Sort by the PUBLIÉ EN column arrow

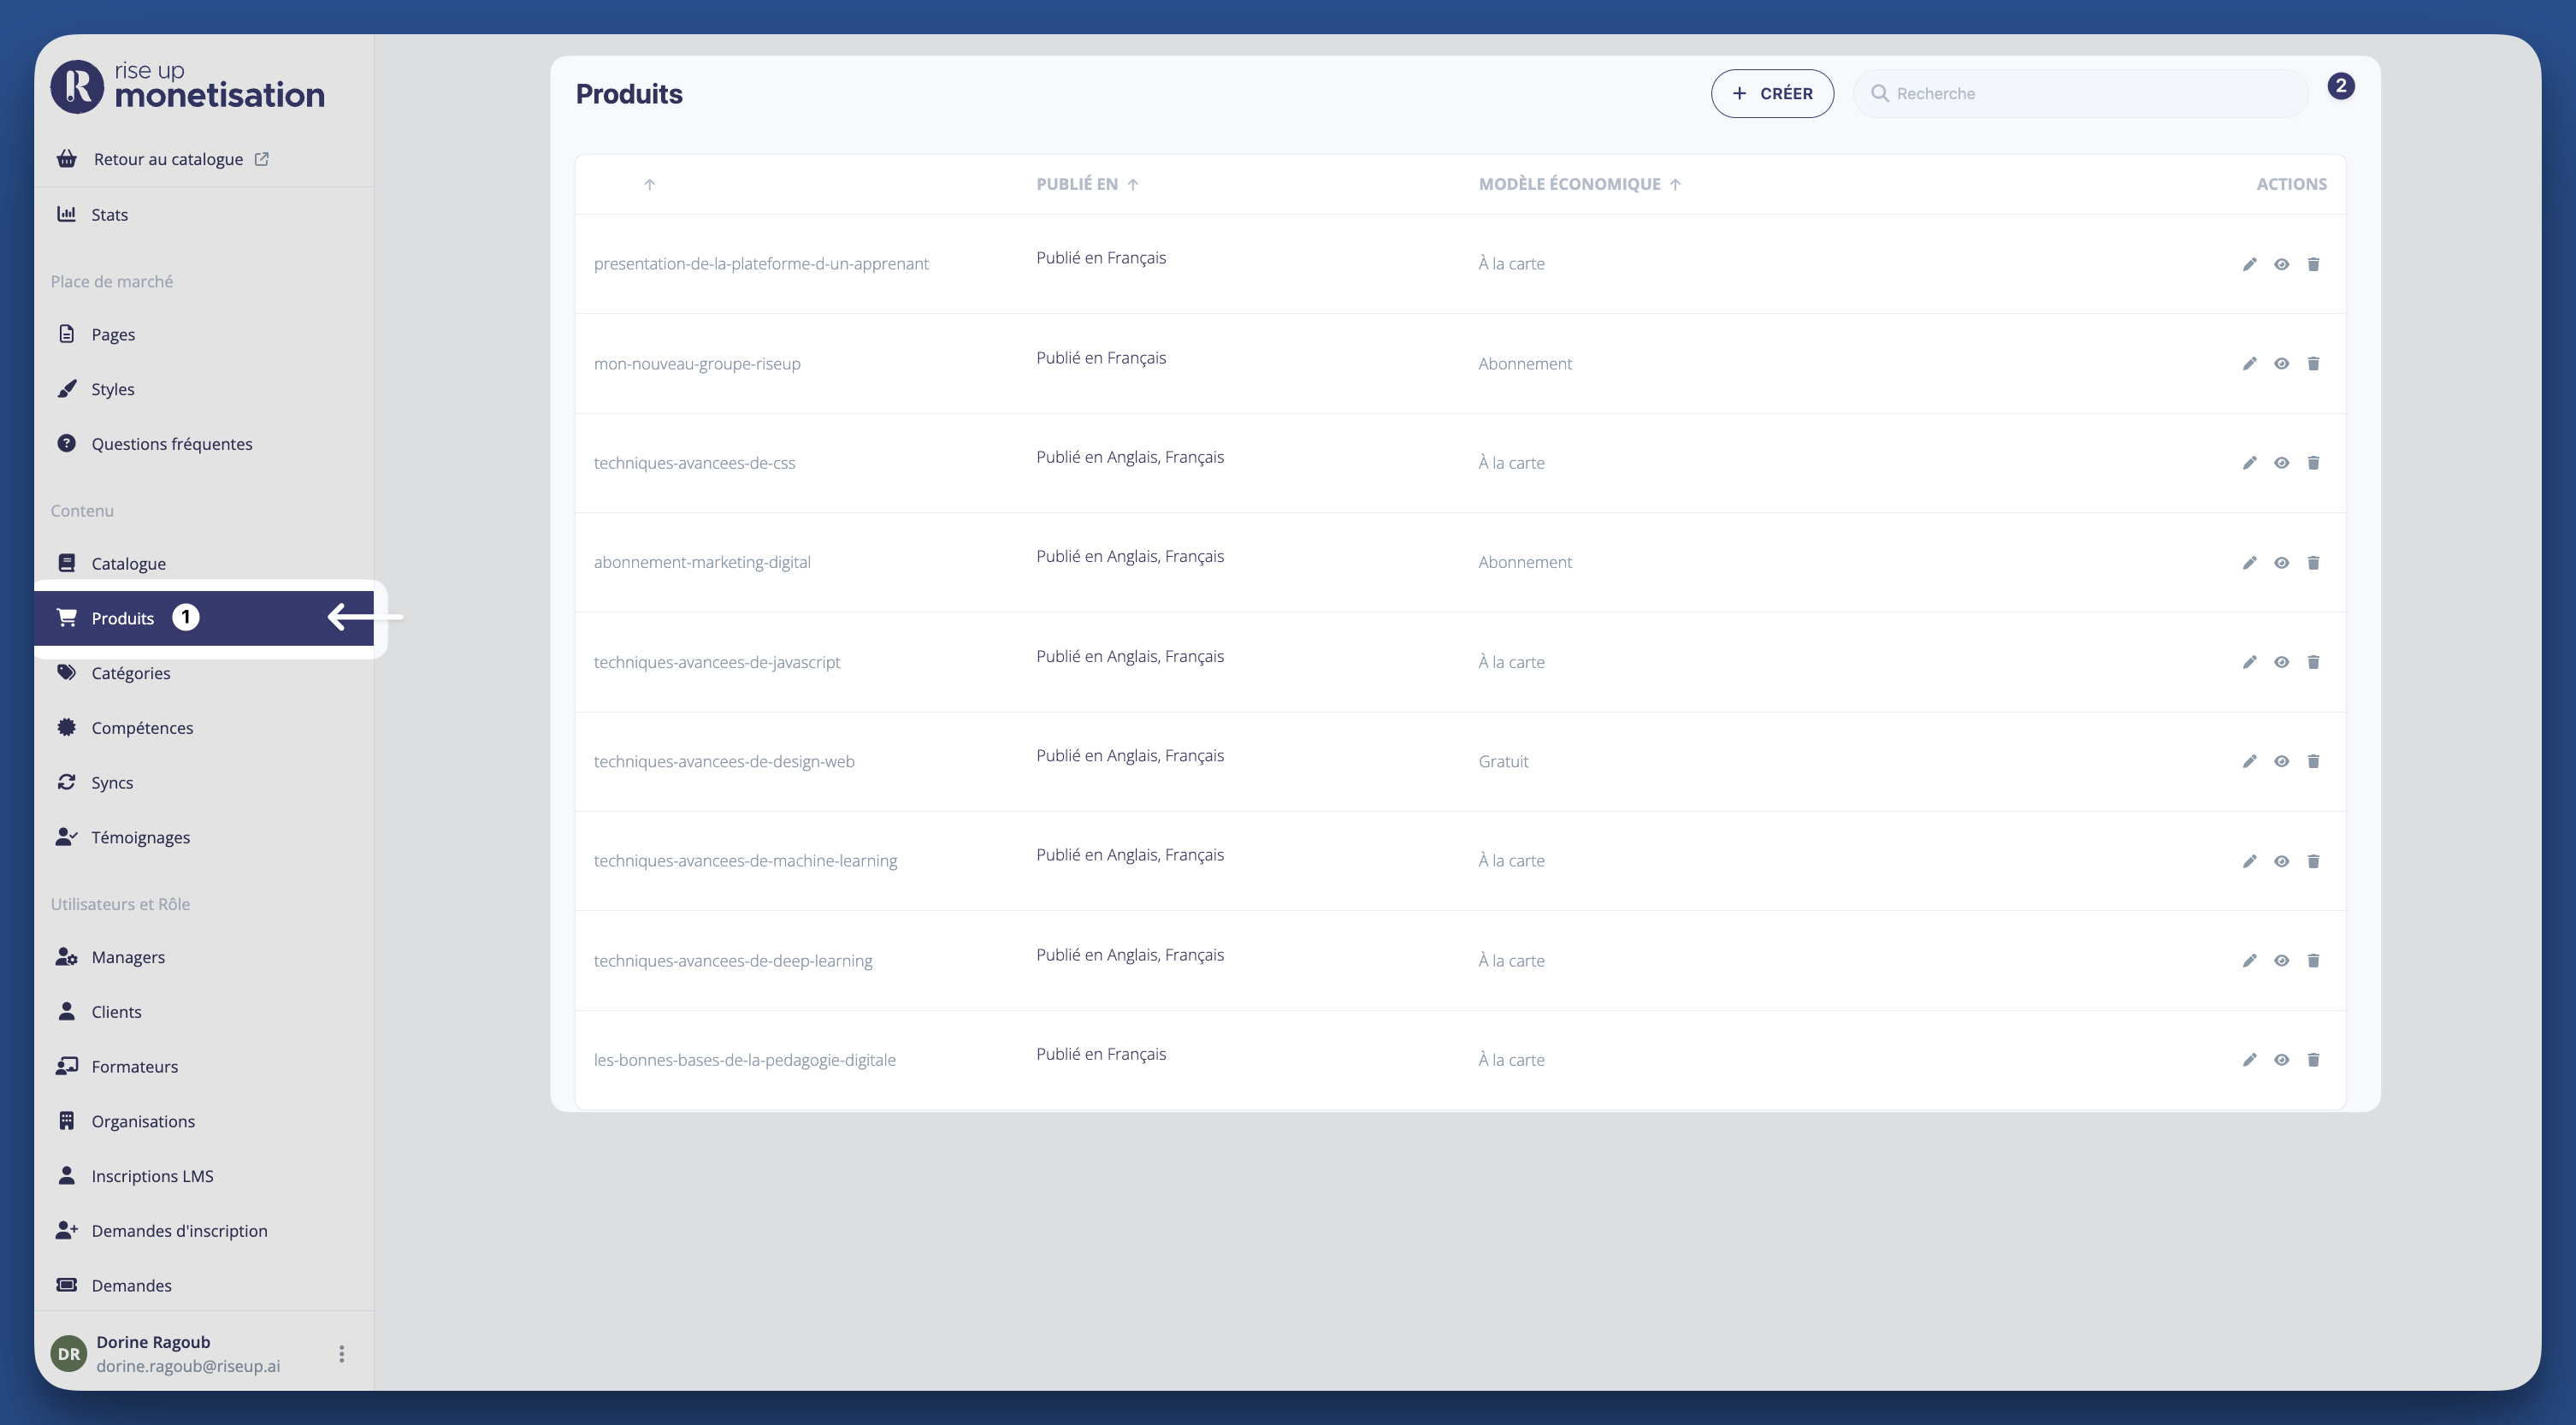1133,184
